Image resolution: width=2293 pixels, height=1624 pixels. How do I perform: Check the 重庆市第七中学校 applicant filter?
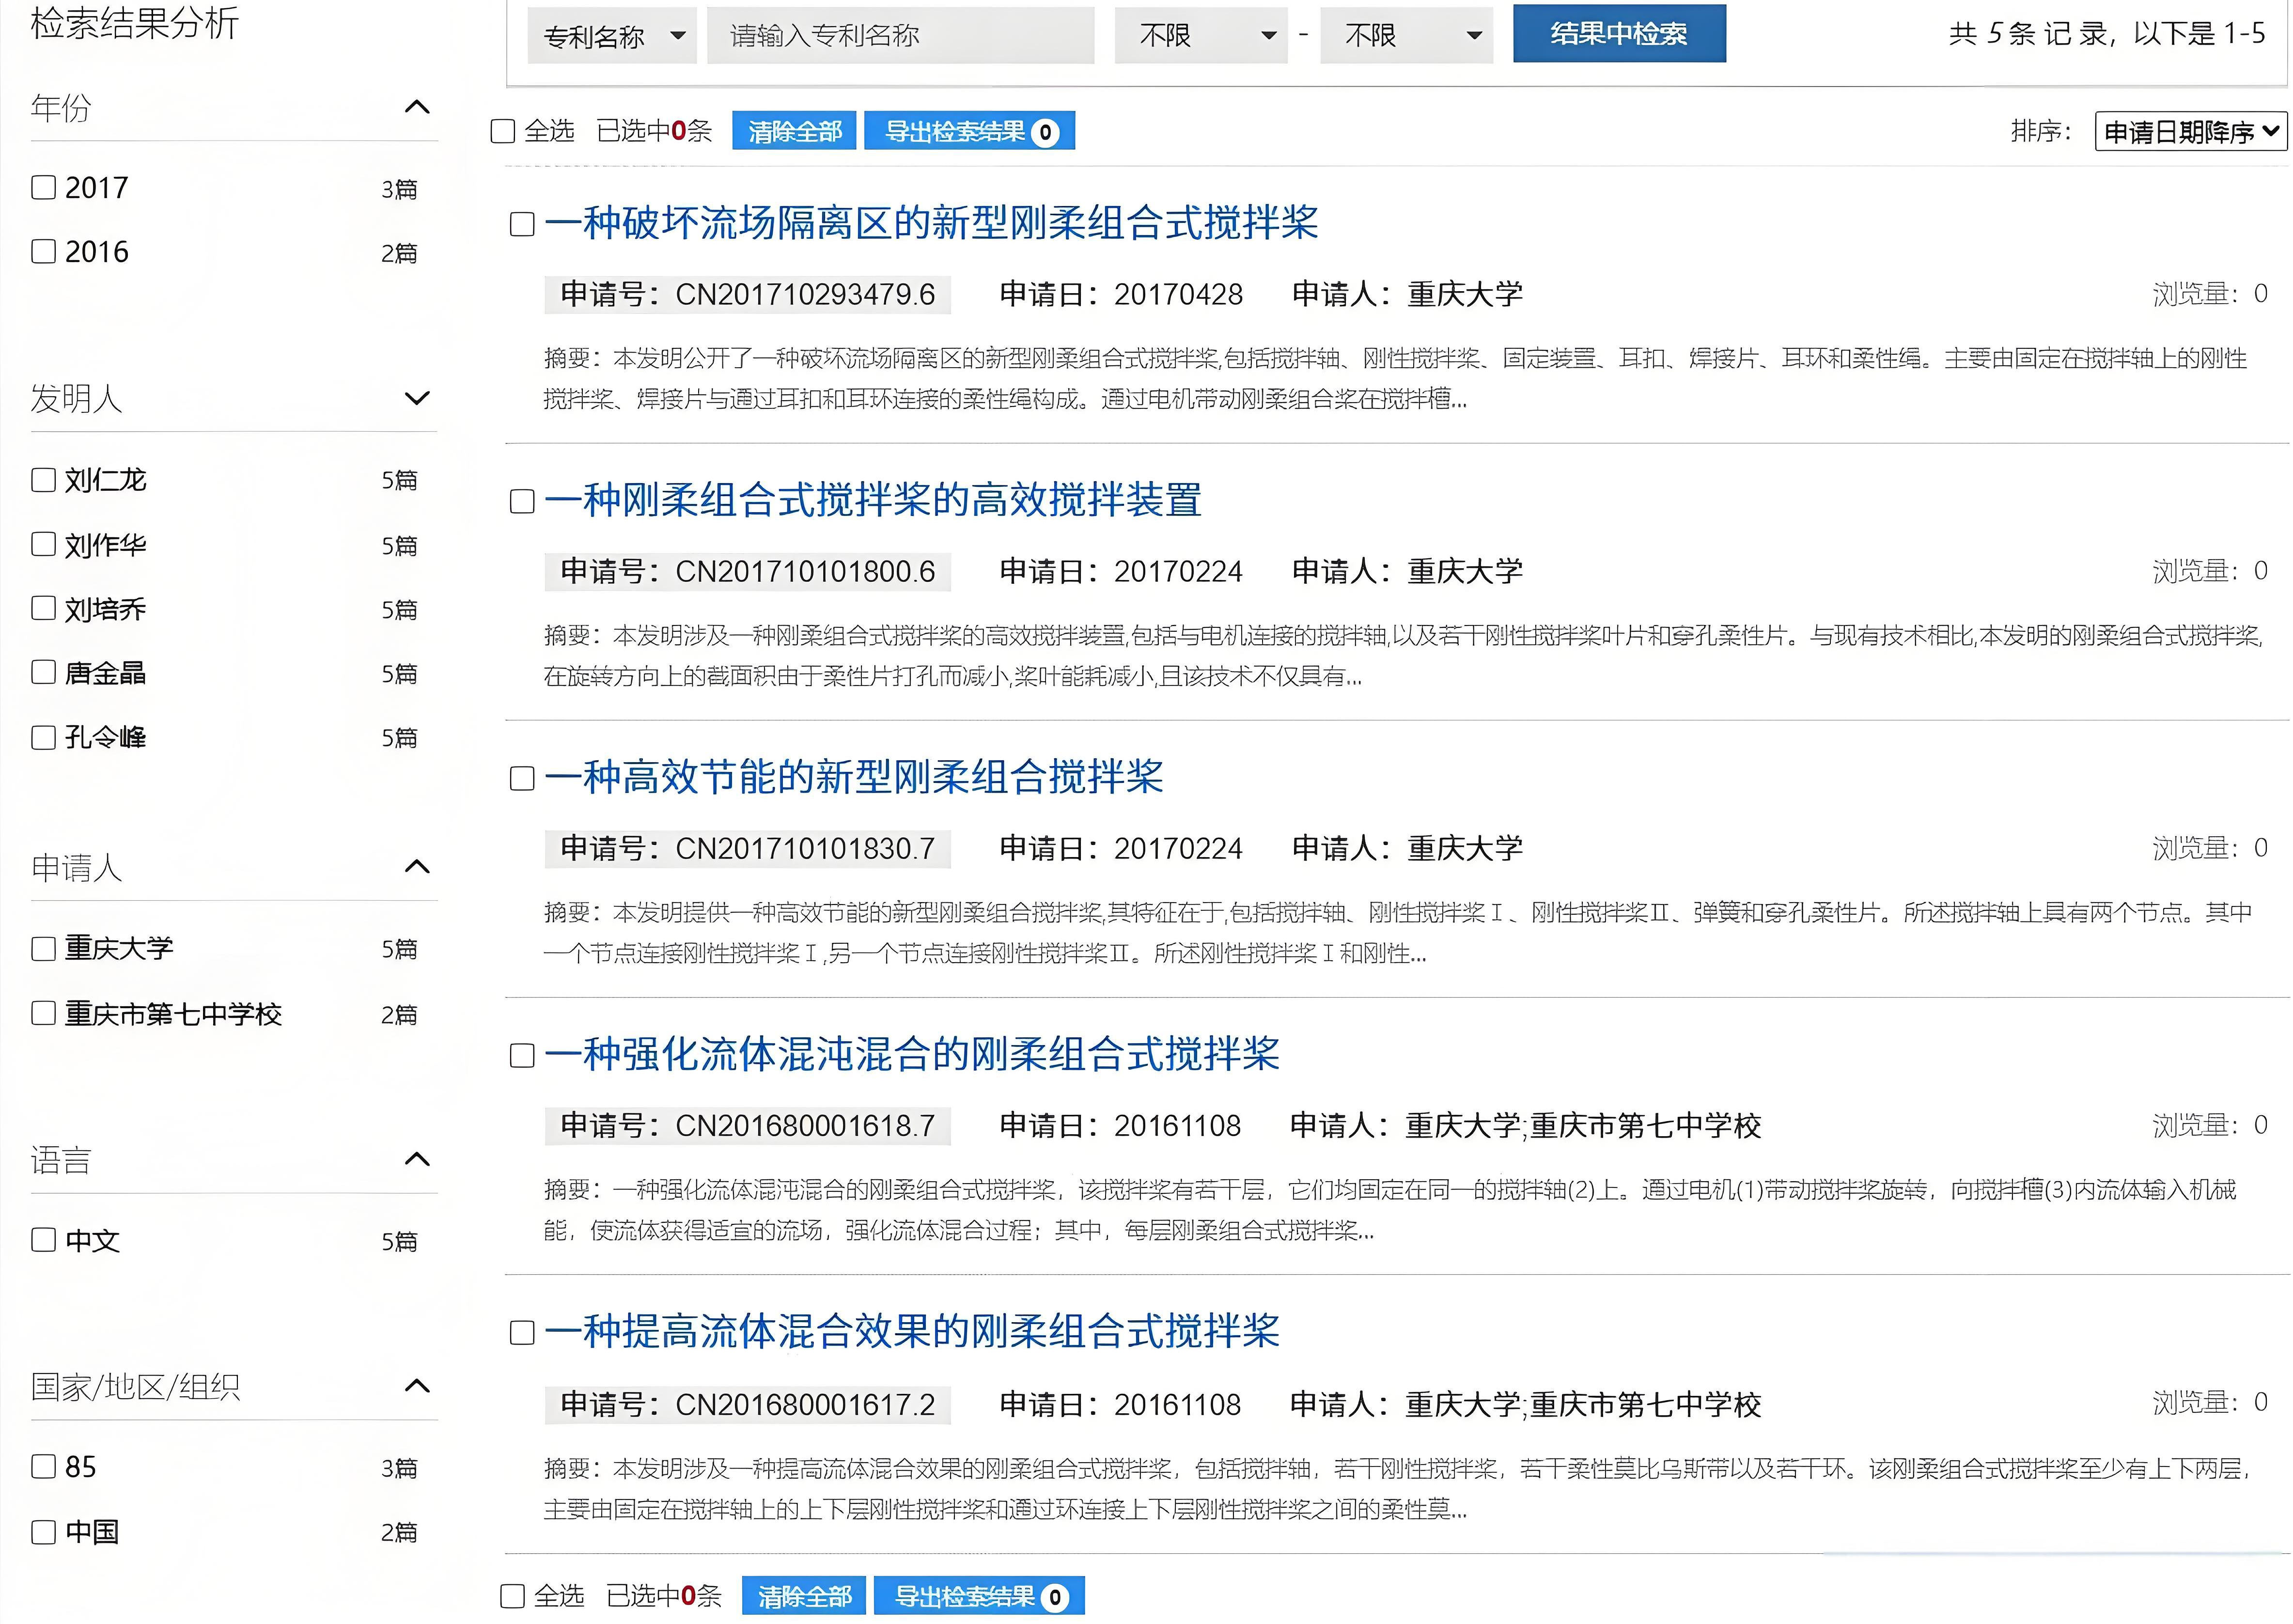(44, 1013)
